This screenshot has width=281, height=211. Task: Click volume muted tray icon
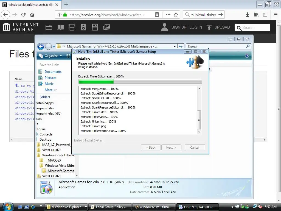pos(260,207)
